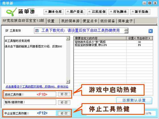The width and height of the screenshot is (159, 119).
Task: Open the 脚本仓库 script library
Action: (54, 12)
